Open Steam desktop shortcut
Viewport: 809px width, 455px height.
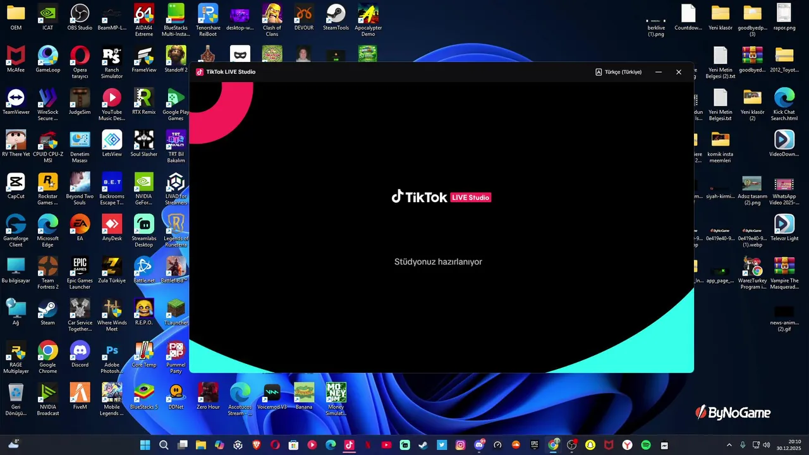[x=48, y=313]
